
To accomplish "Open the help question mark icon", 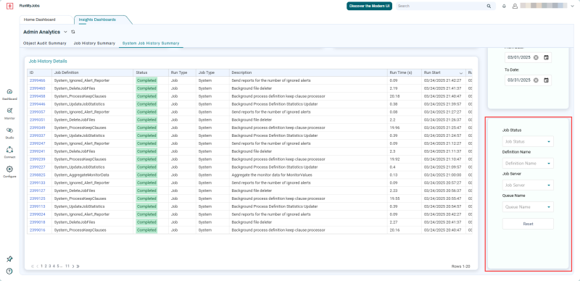I will [x=9, y=271].
